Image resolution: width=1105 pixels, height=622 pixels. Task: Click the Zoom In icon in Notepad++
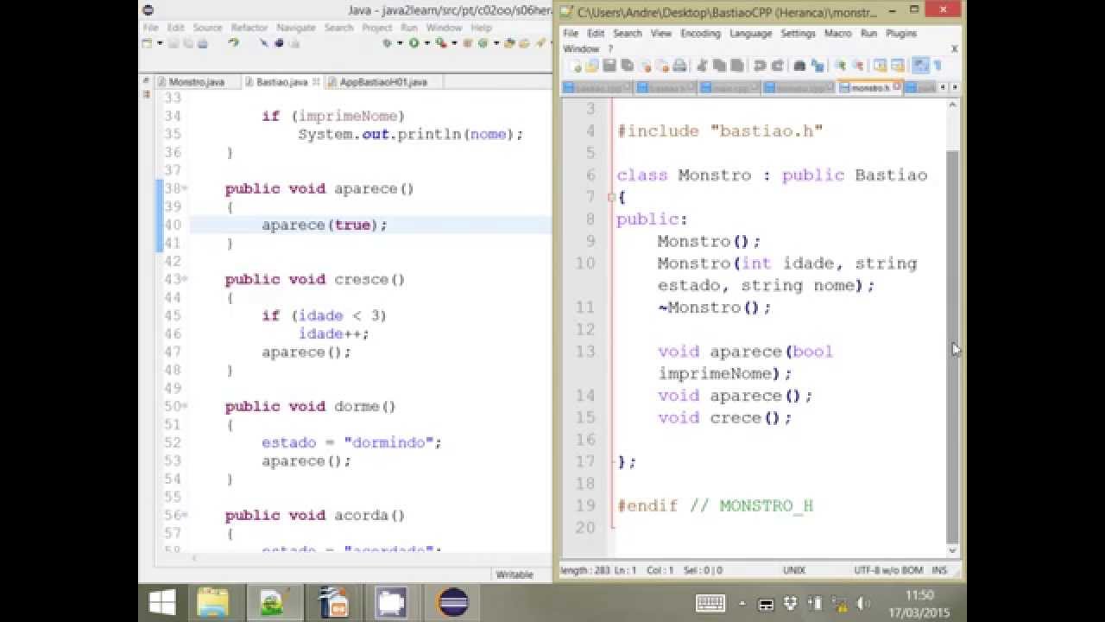click(x=840, y=66)
